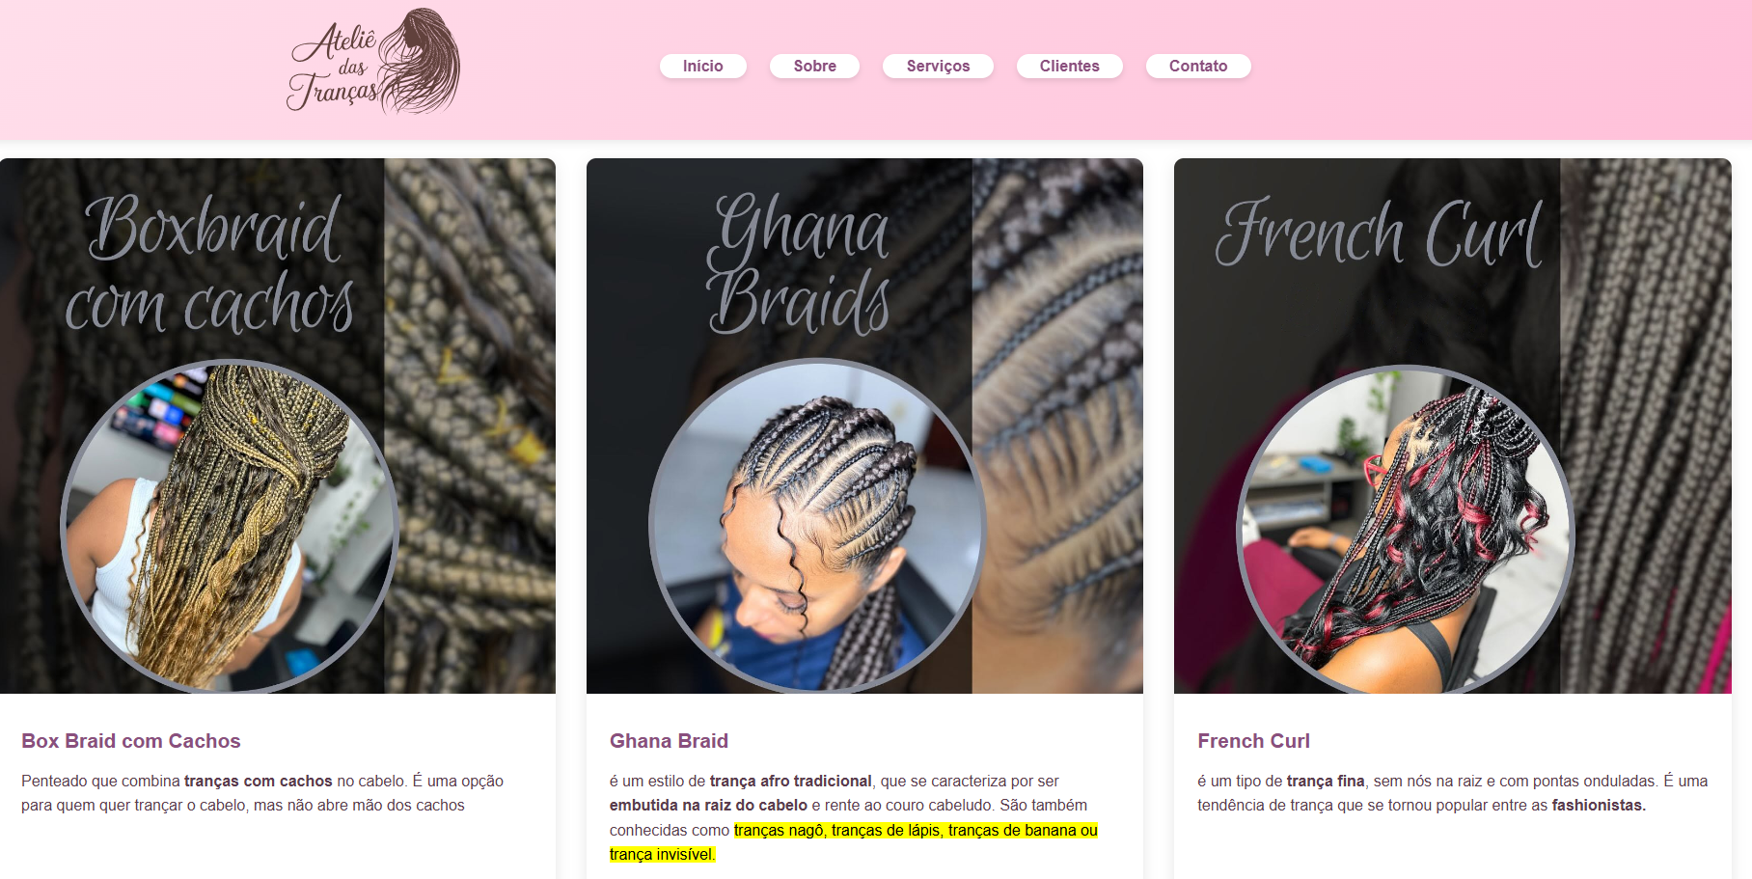
Task: Open the Início menu item
Action: click(x=702, y=66)
